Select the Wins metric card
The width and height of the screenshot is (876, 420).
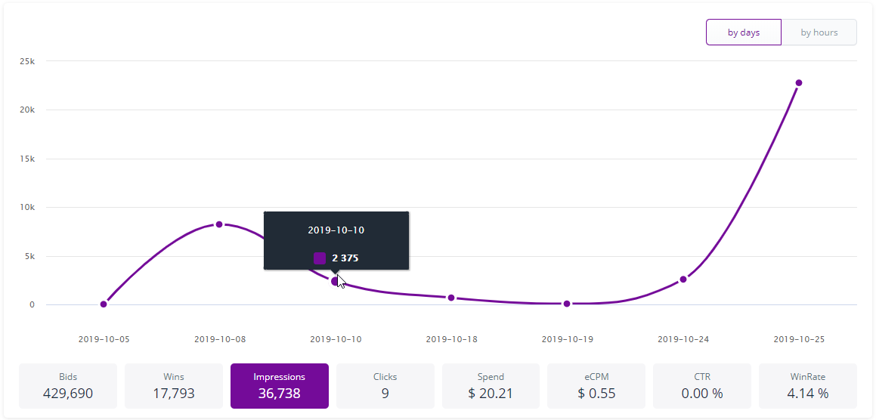(174, 385)
